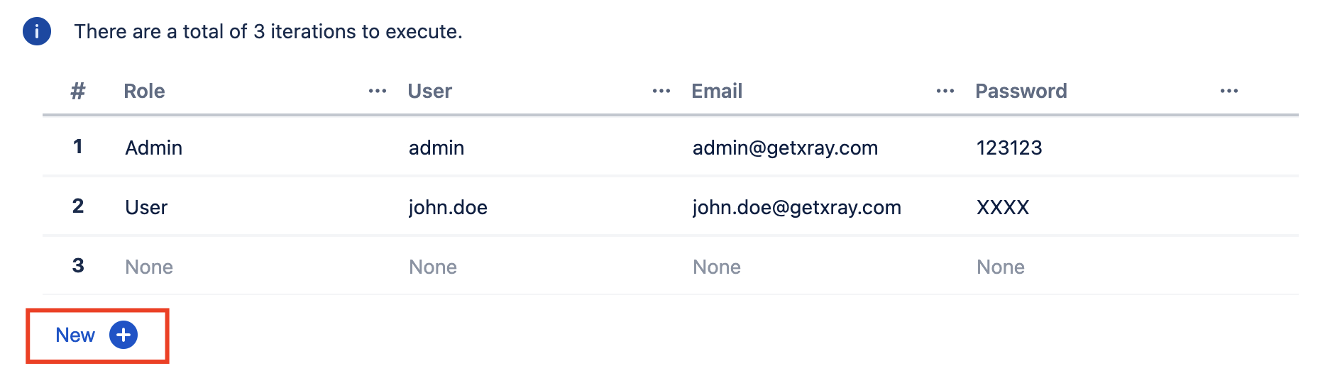The height and width of the screenshot is (383, 1330).
Task: Select iteration row number 2
Action: point(78,206)
